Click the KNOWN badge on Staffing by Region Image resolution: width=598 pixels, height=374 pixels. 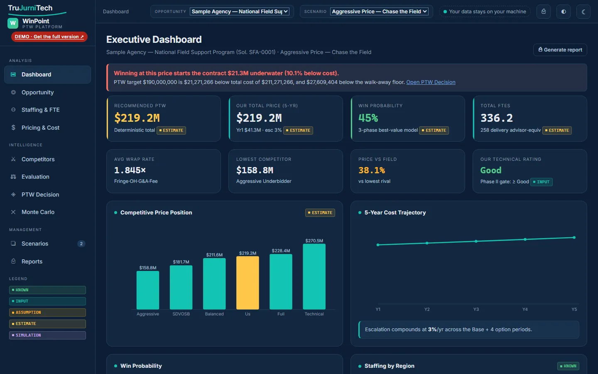coord(568,366)
